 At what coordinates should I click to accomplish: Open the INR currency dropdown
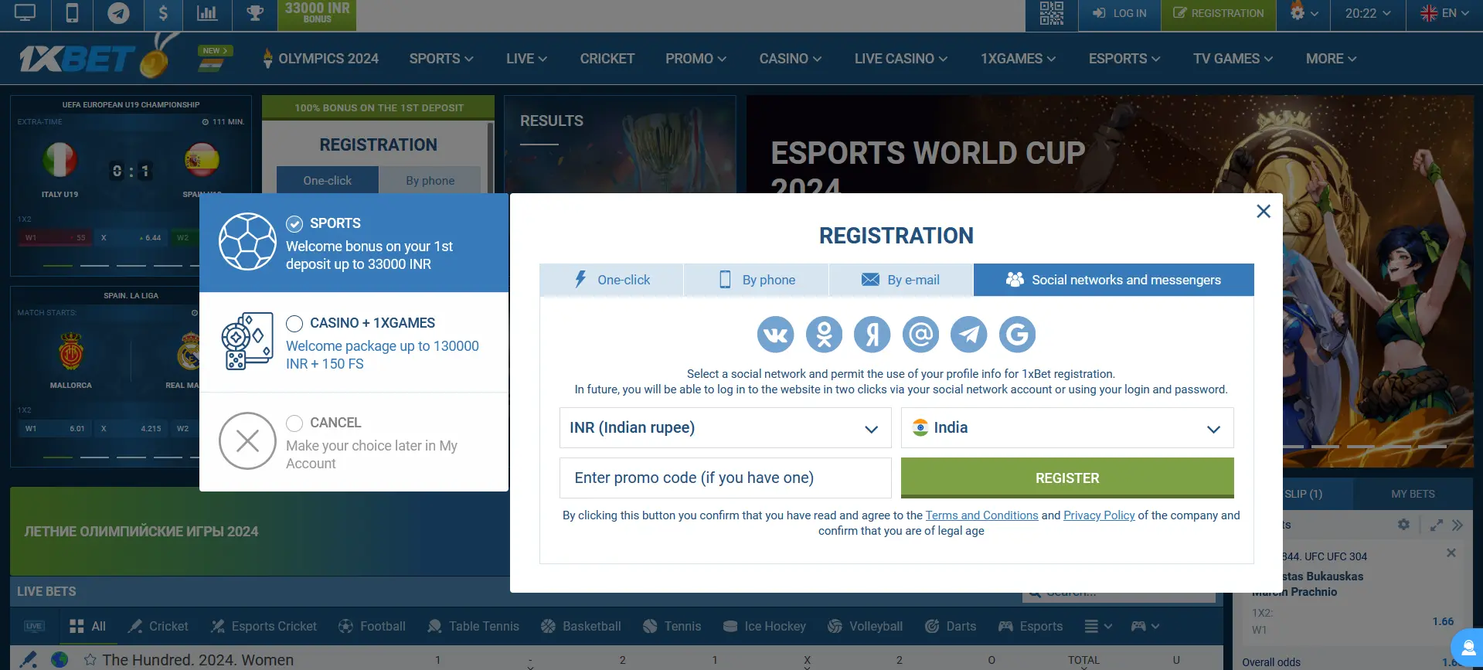[x=724, y=428]
